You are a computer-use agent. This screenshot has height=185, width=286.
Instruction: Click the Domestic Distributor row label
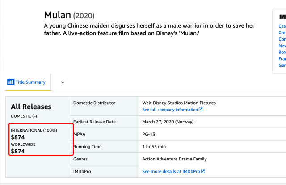point(94,103)
